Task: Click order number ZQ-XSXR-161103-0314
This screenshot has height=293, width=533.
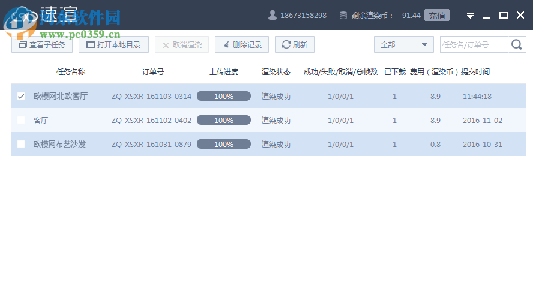Action: pos(152,97)
